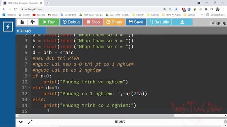Switch to the main.py tab
This screenshot has width=227, height=127.
pos(31,31)
